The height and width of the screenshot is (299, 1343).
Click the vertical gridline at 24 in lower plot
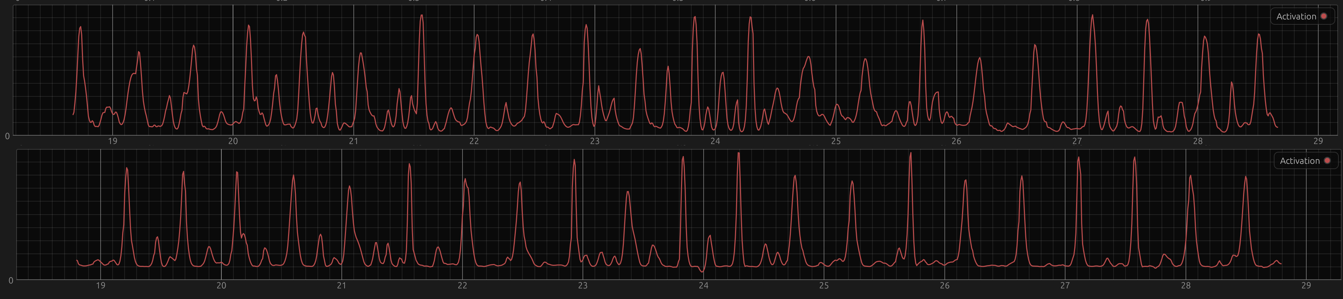tap(703, 214)
